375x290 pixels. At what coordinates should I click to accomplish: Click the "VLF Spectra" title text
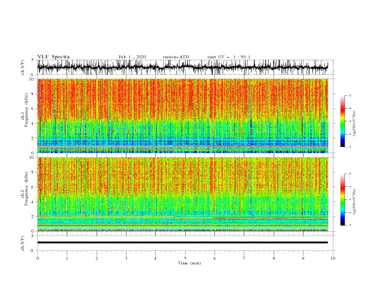click(54, 57)
